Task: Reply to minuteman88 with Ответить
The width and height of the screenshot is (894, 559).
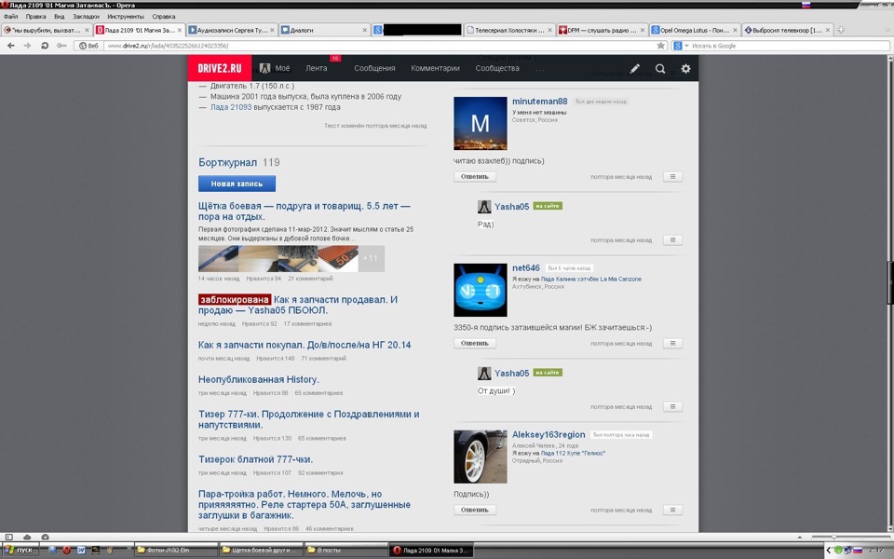Action: tap(475, 177)
